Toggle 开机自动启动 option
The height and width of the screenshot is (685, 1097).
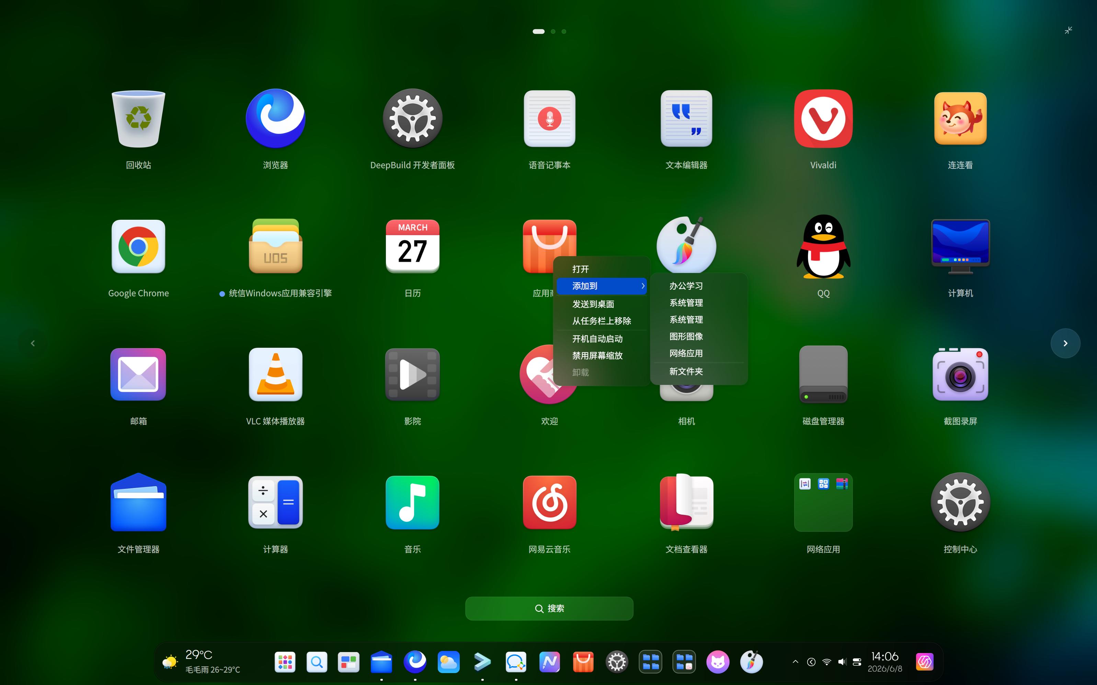click(x=602, y=339)
